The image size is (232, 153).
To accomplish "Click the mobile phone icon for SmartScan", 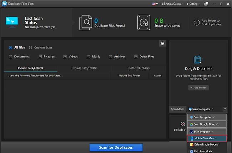I will (192, 138).
